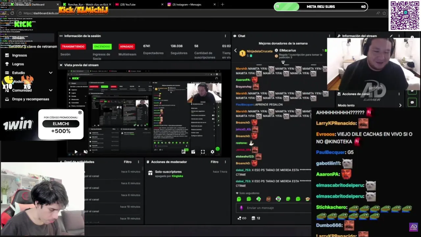This screenshot has height=237, width=421.
Task: Enter fullscreen on the stream preview
Action: (x=203, y=152)
